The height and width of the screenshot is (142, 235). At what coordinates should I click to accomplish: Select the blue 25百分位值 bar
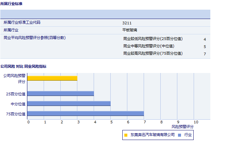tap(60, 93)
